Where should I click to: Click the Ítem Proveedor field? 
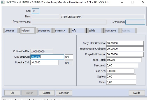point(69,22)
